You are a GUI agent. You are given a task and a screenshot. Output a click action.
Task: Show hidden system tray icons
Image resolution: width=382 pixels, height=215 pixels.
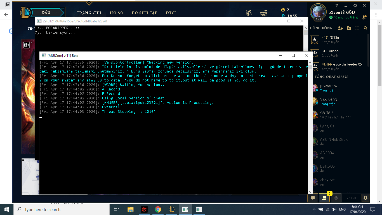pos(314,209)
